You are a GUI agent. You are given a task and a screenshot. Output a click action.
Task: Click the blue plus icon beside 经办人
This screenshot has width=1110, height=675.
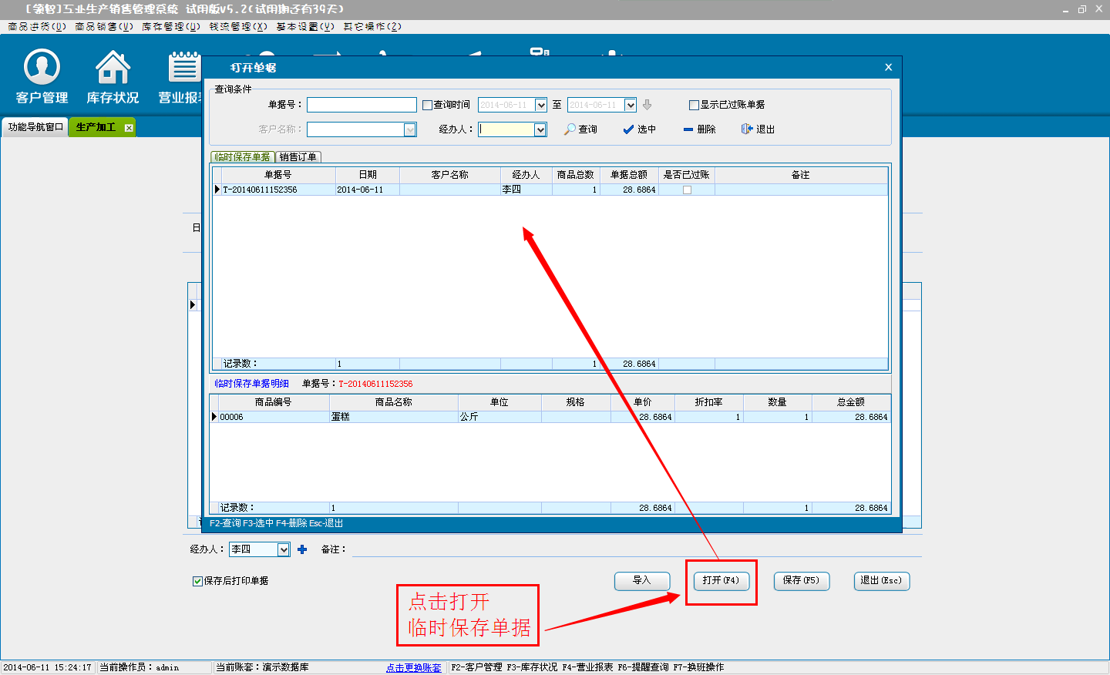tap(302, 549)
